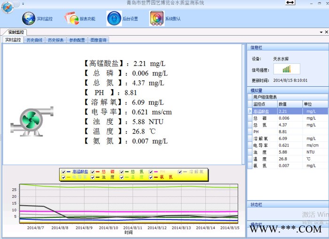Expand the selected 高锰酸盐 row arrow
Image resolution: width=329 pixels, height=239 pixels.
(250, 111)
